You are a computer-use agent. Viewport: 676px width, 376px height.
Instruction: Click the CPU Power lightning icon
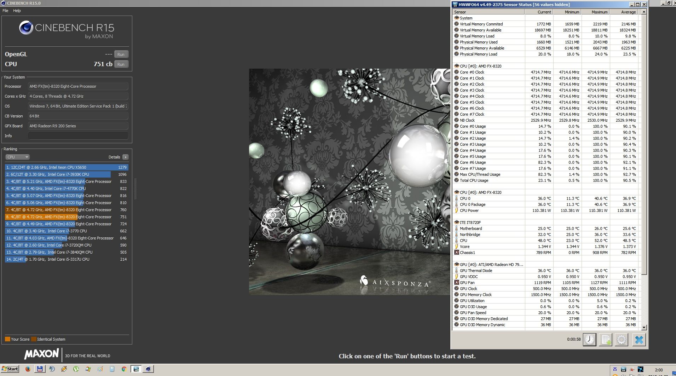click(456, 210)
